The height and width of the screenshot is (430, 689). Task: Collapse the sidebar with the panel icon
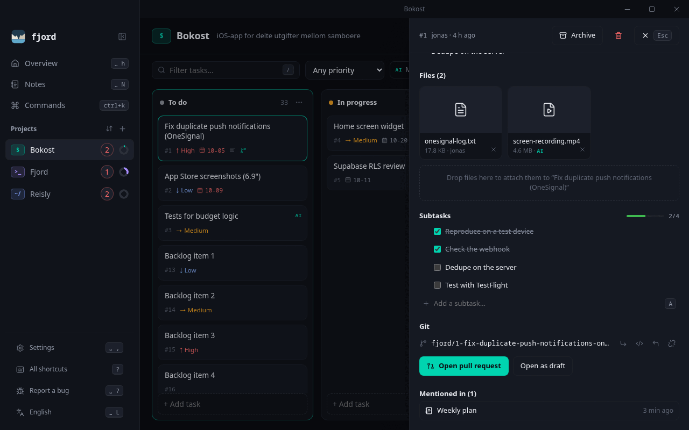point(122,37)
